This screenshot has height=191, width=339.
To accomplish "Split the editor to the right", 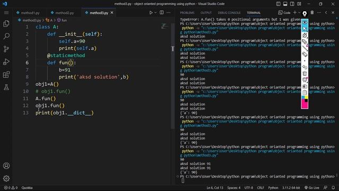I will (x=162, y=13).
